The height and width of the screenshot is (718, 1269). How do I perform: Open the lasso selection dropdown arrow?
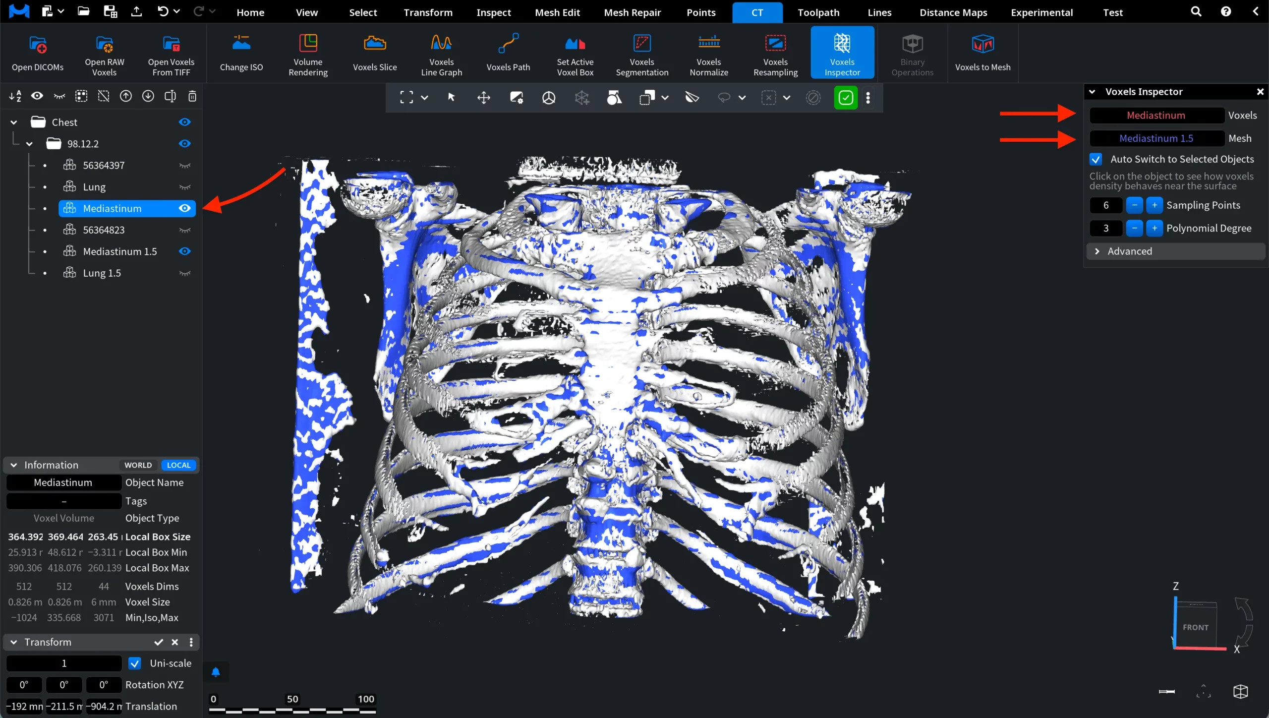(x=742, y=98)
